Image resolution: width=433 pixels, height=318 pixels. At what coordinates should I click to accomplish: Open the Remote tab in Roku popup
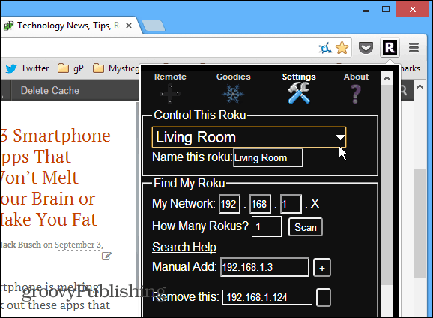[x=170, y=88]
